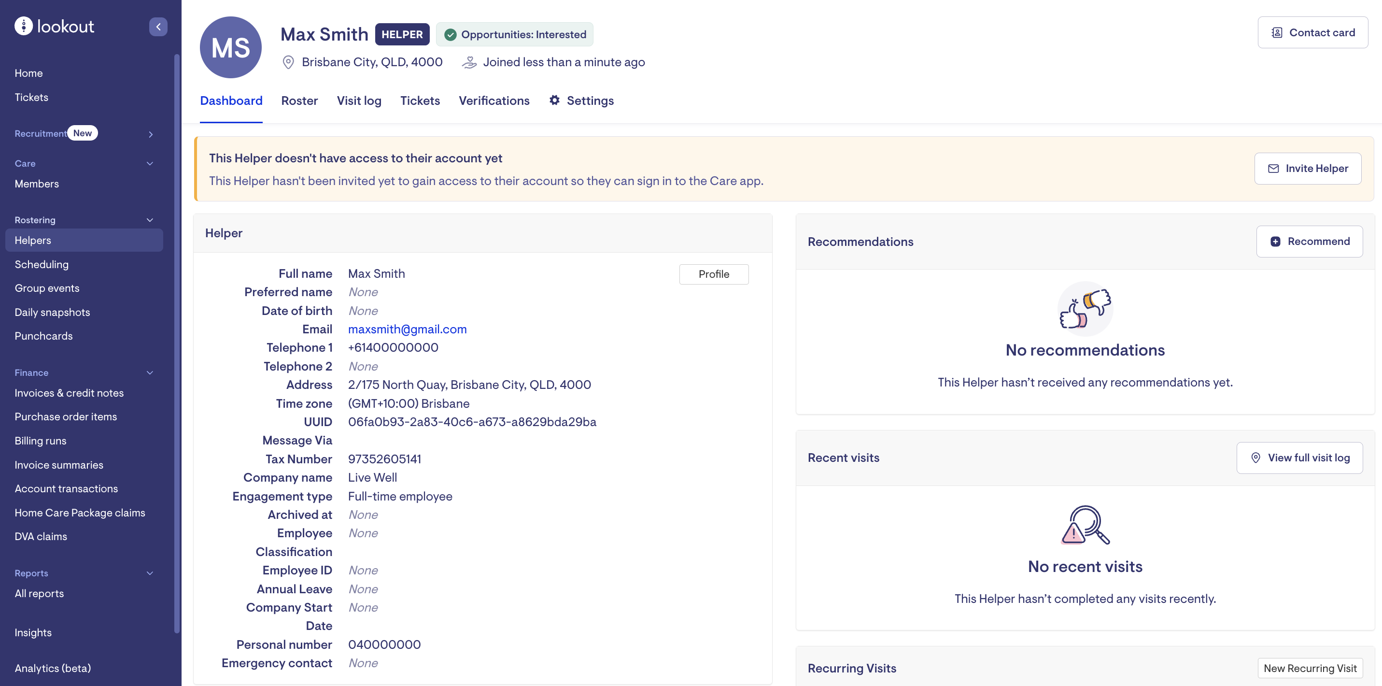
Task: Click the MS avatar circle
Action: click(x=231, y=47)
